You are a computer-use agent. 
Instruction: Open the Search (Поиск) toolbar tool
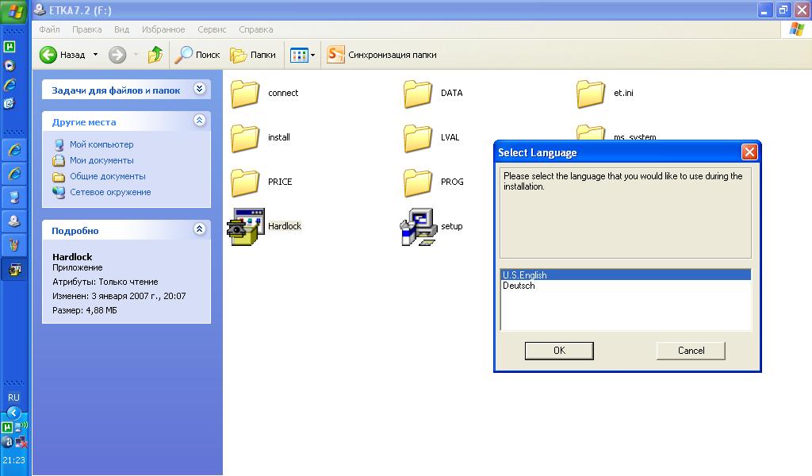coord(197,55)
